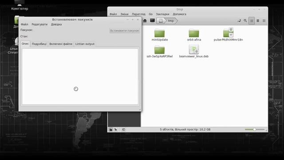Switch to Lintian output tab
The width and height of the screenshot is (284, 160).
(x=85, y=44)
